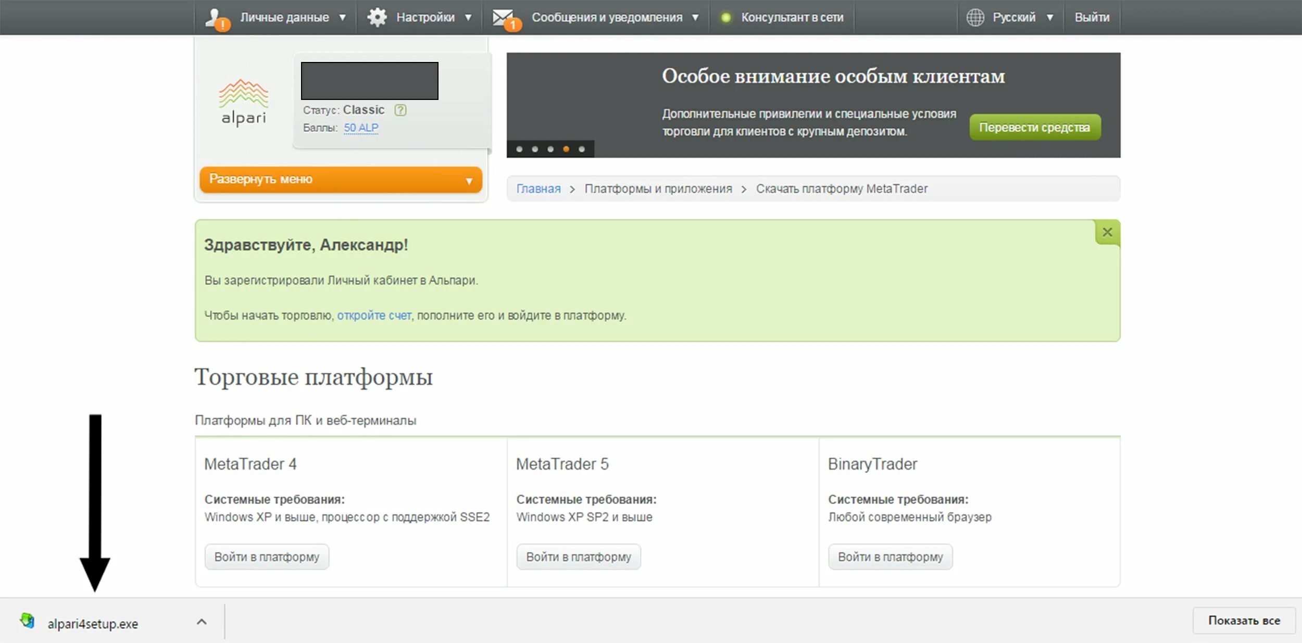Open the alpari4setup.exe download options chevron
Image resolution: width=1302 pixels, height=643 pixels.
[202, 622]
